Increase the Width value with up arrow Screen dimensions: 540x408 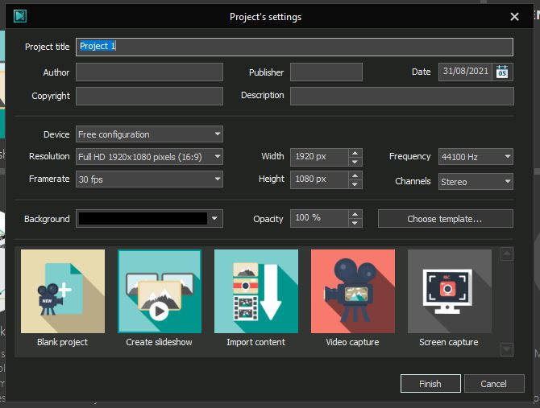click(355, 153)
